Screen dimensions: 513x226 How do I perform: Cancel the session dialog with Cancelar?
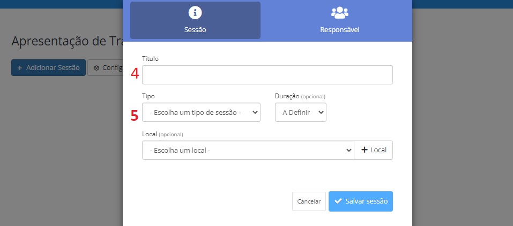[309, 201]
